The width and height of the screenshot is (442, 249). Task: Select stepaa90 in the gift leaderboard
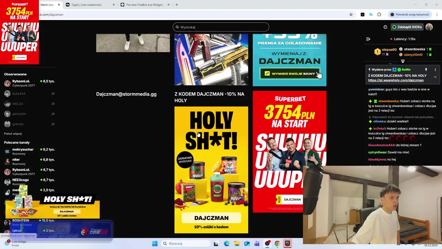[389, 49]
